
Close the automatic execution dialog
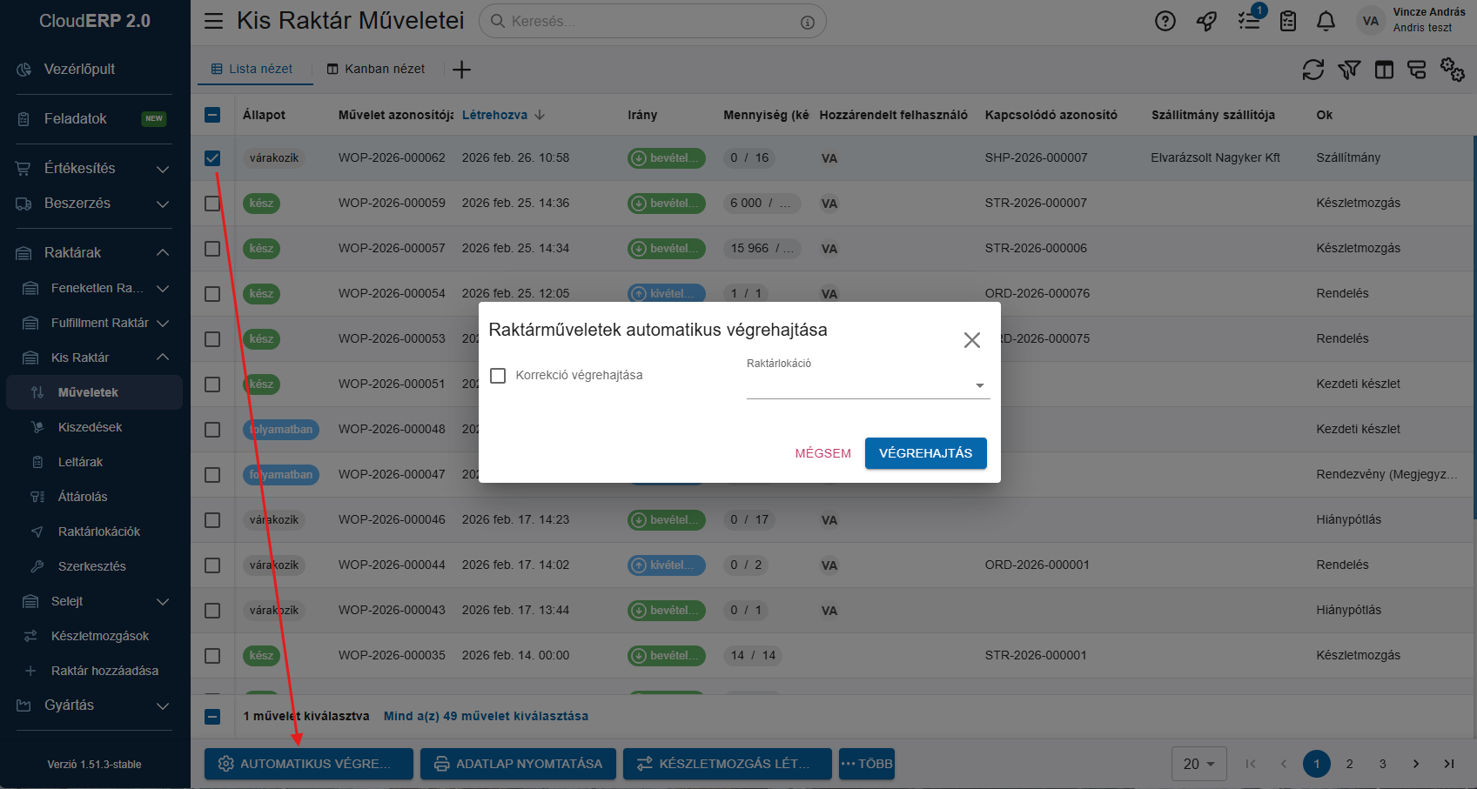pos(971,340)
